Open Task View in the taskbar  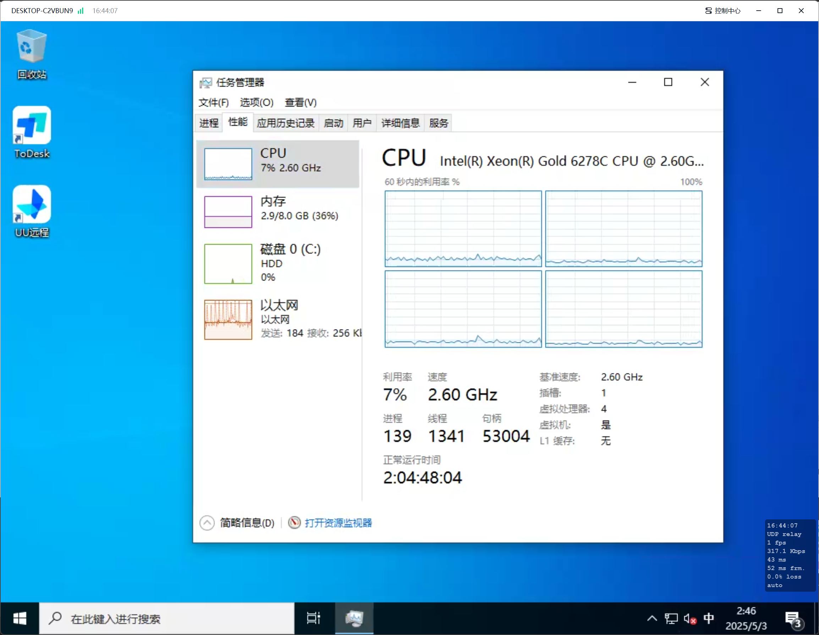pos(313,618)
